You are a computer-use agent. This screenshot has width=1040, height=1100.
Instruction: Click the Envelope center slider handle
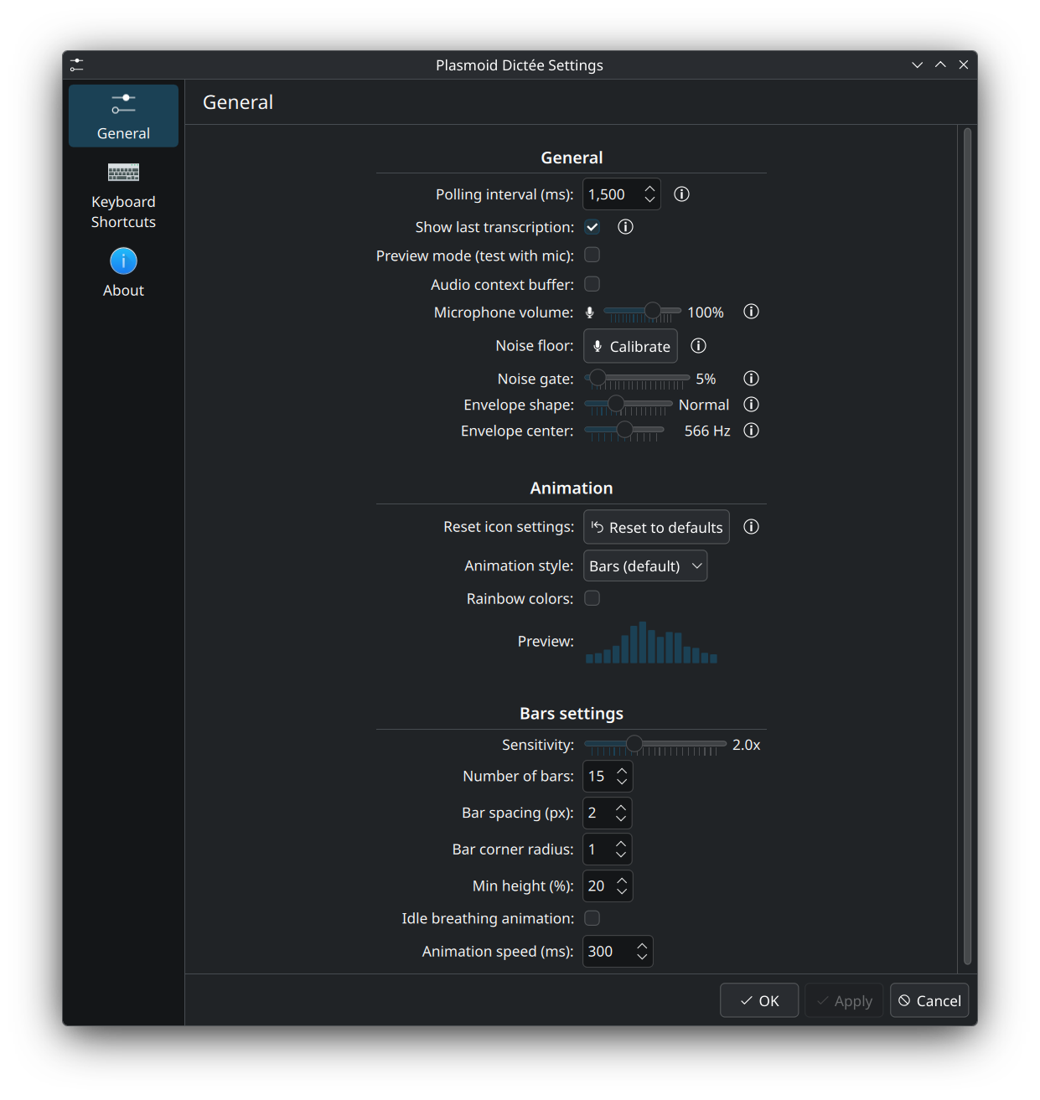[x=624, y=430]
